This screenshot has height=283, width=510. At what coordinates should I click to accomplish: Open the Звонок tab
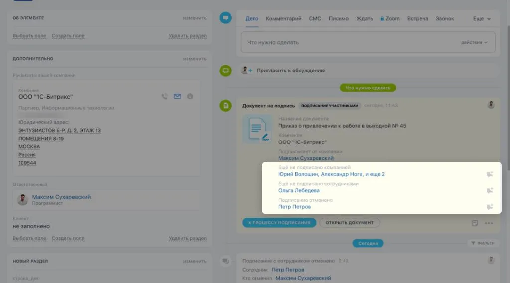click(x=445, y=19)
